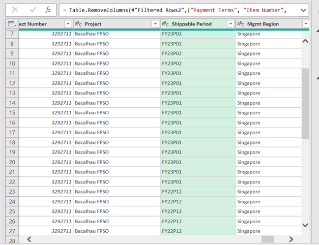
Task: Click the 3292711 cell in row 16
Action: 46,122
